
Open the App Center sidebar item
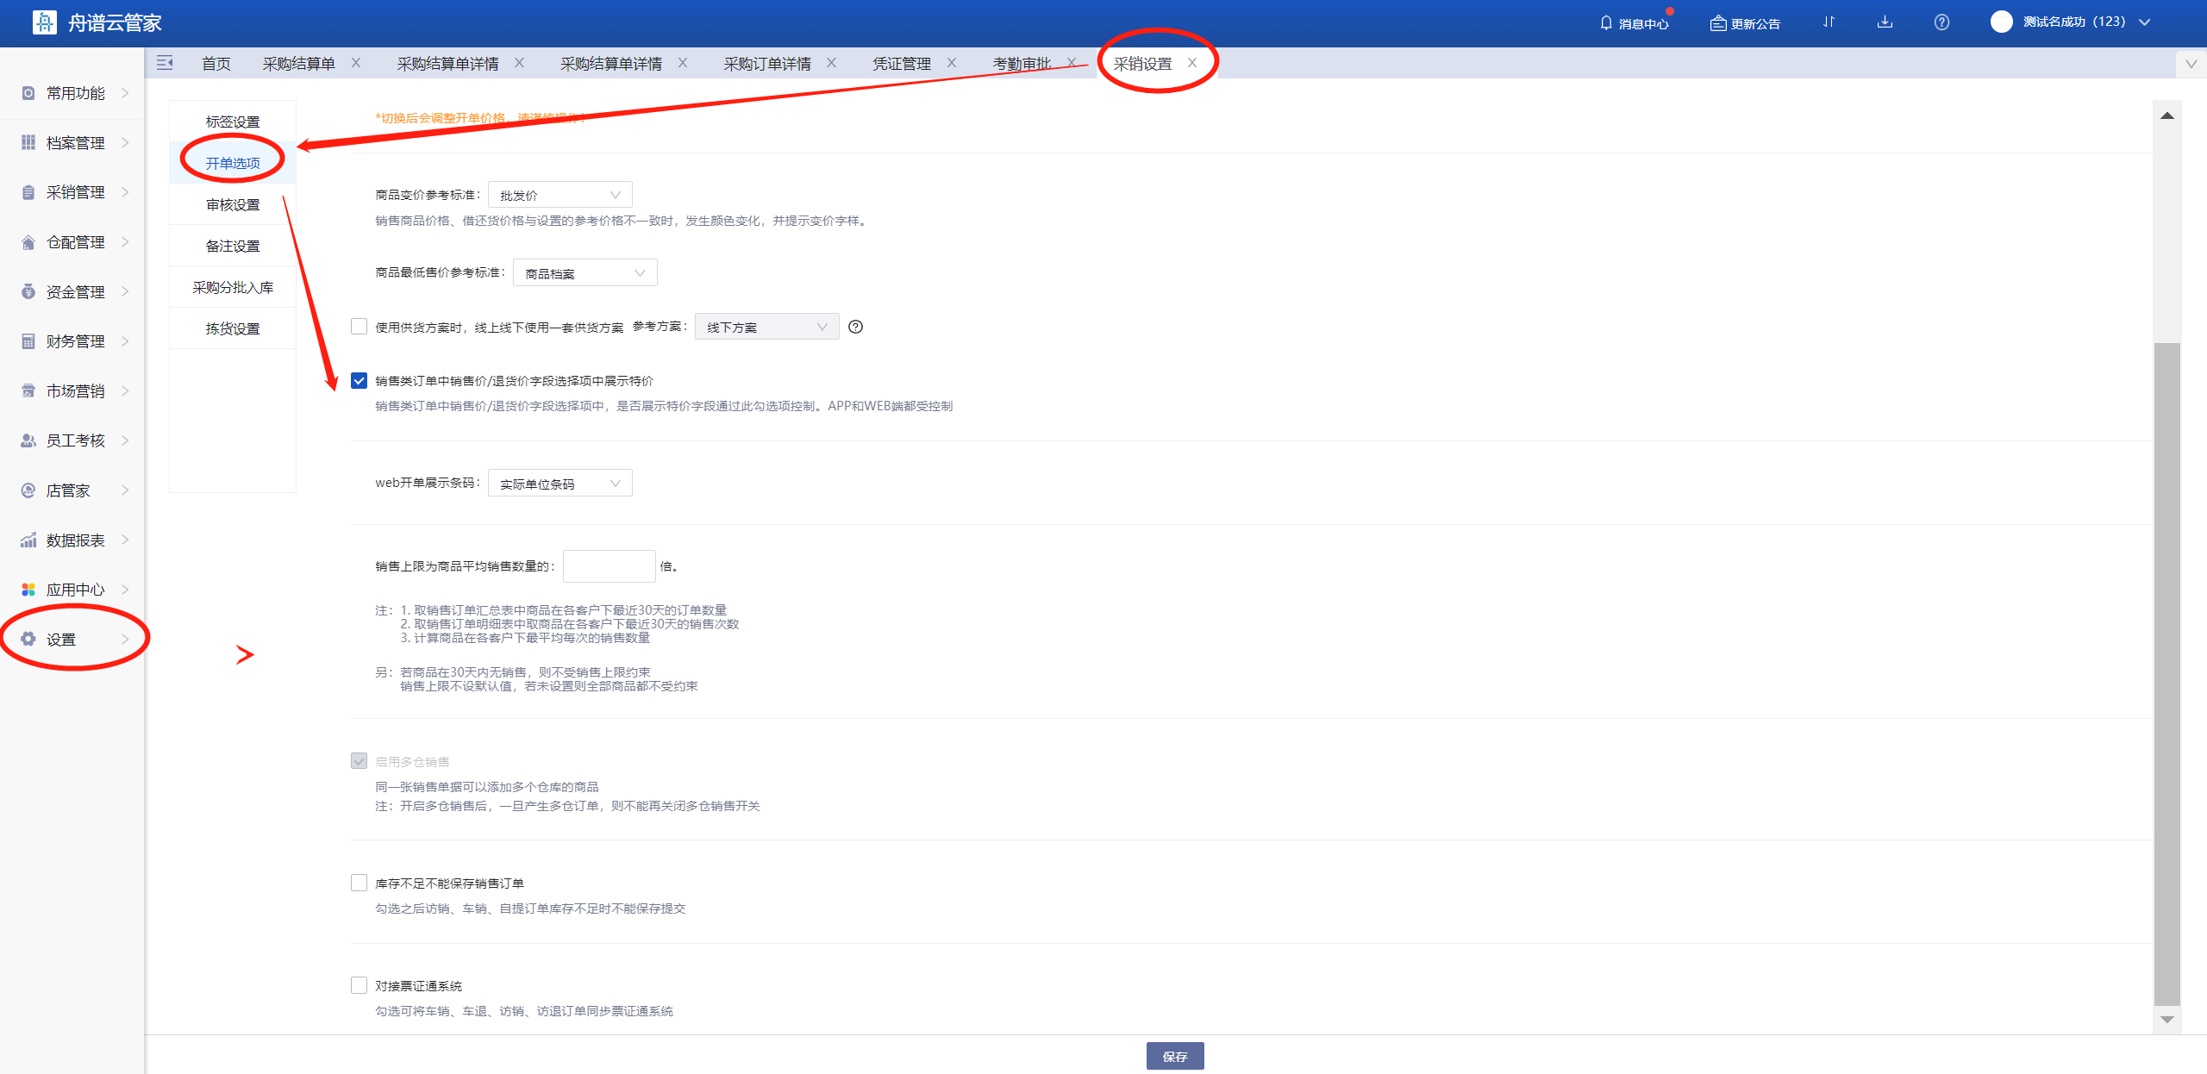(x=75, y=590)
